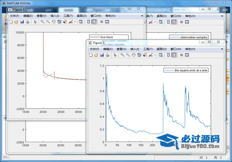Print Figure 1 with the printer icon

pos(28,22)
